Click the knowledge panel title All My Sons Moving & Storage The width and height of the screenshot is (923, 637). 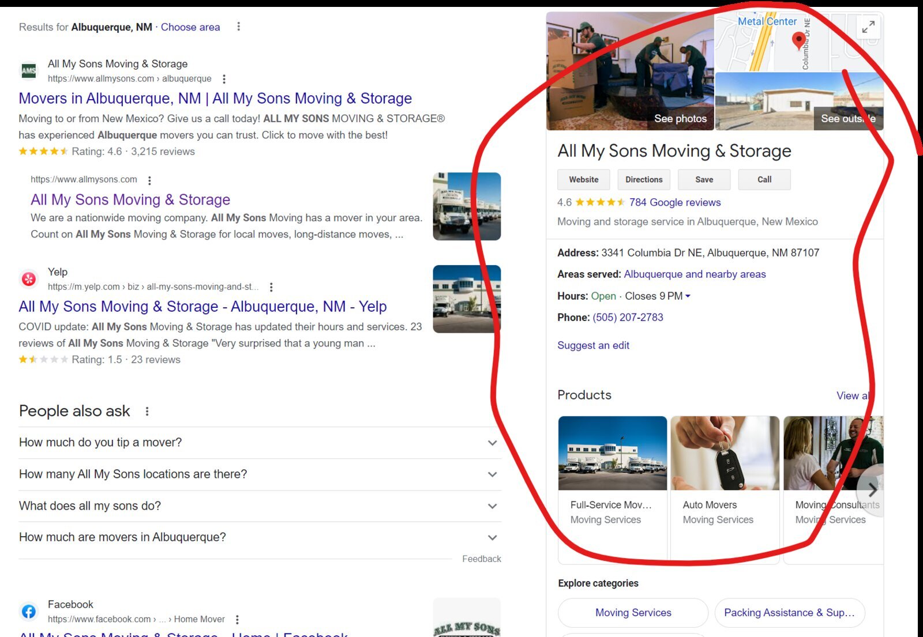674,151
